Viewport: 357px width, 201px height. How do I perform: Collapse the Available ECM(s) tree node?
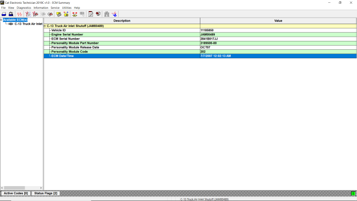coord(1,20)
